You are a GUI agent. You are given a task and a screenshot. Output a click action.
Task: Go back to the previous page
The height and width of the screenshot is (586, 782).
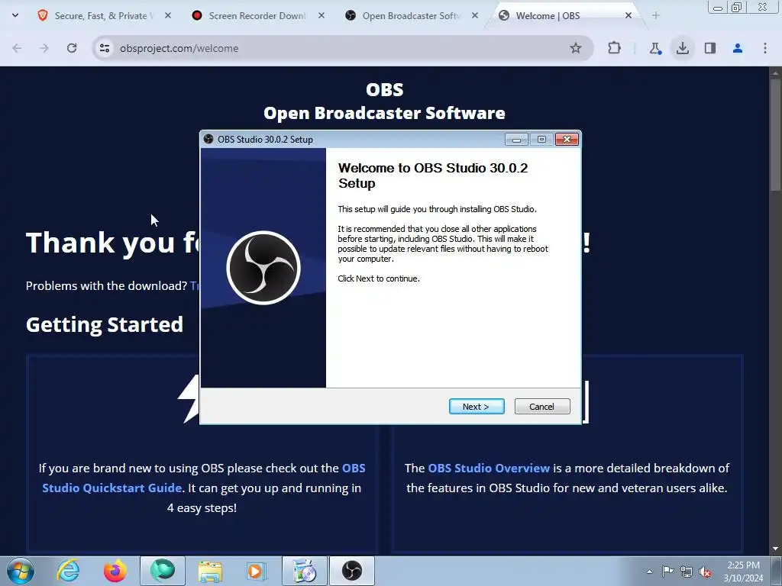click(x=17, y=48)
